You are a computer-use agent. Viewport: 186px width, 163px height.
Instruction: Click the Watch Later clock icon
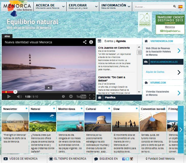63,97
